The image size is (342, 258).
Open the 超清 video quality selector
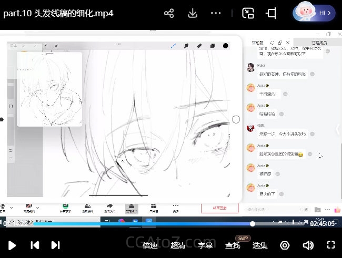tap(178, 245)
